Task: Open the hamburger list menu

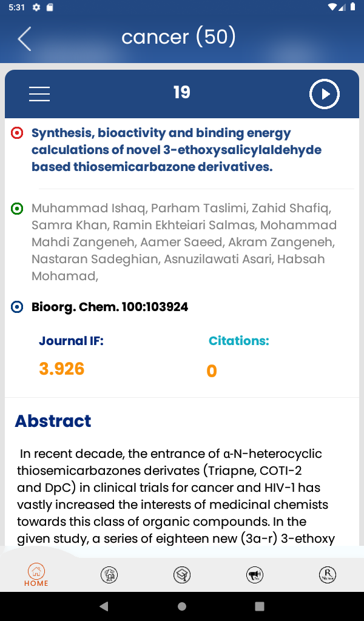Action: tap(39, 94)
